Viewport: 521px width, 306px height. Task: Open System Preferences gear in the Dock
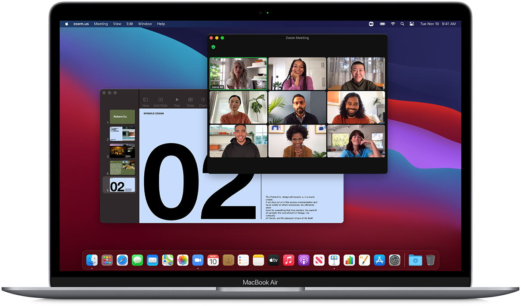394,260
